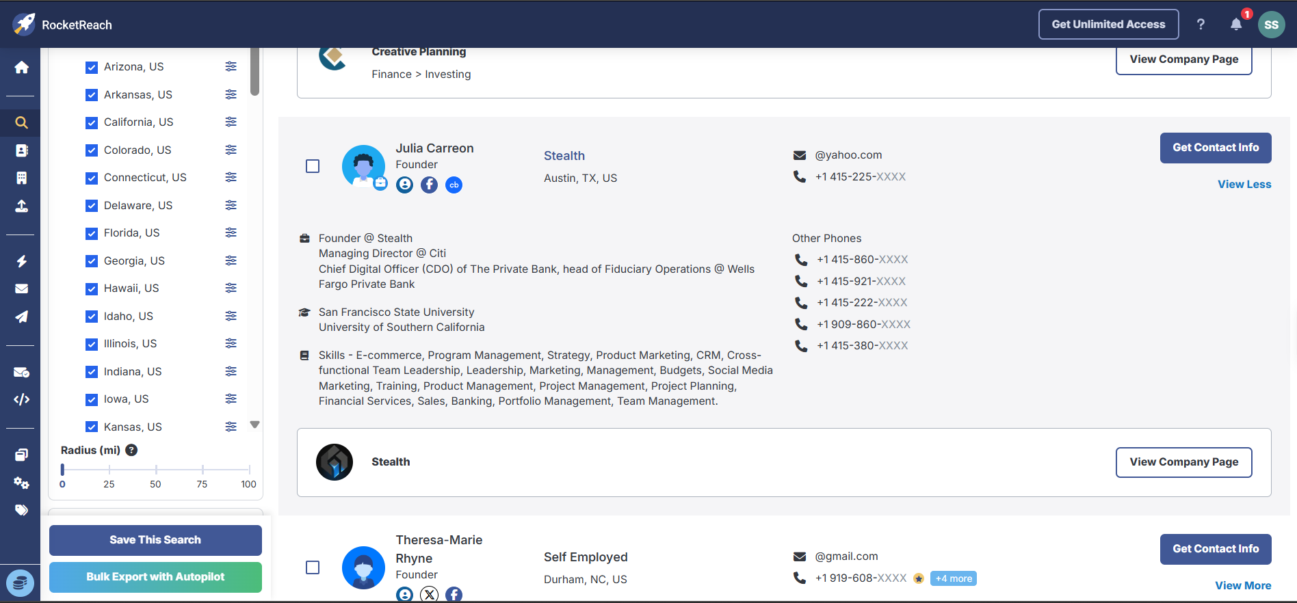
Task: Open the SS user avatar menu
Action: tap(1272, 25)
